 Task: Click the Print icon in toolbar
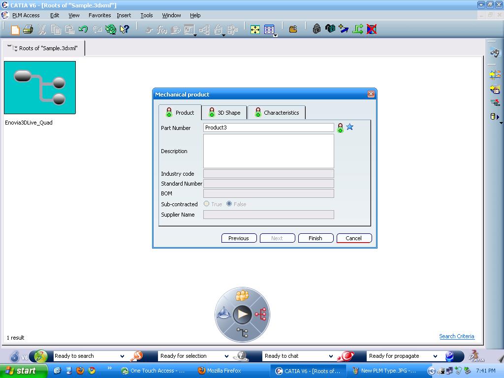click(x=28, y=30)
